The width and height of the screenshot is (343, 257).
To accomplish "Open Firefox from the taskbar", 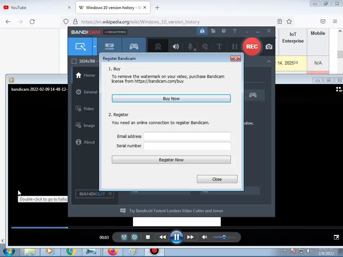I will click(113, 252).
